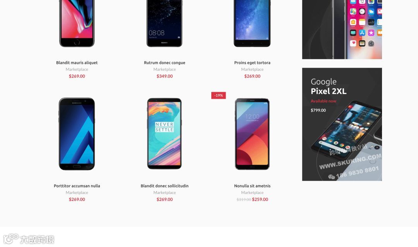Select the LG phone image showing 12:00
Image resolution: width=418 pixels, height=247 pixels.
252,134
